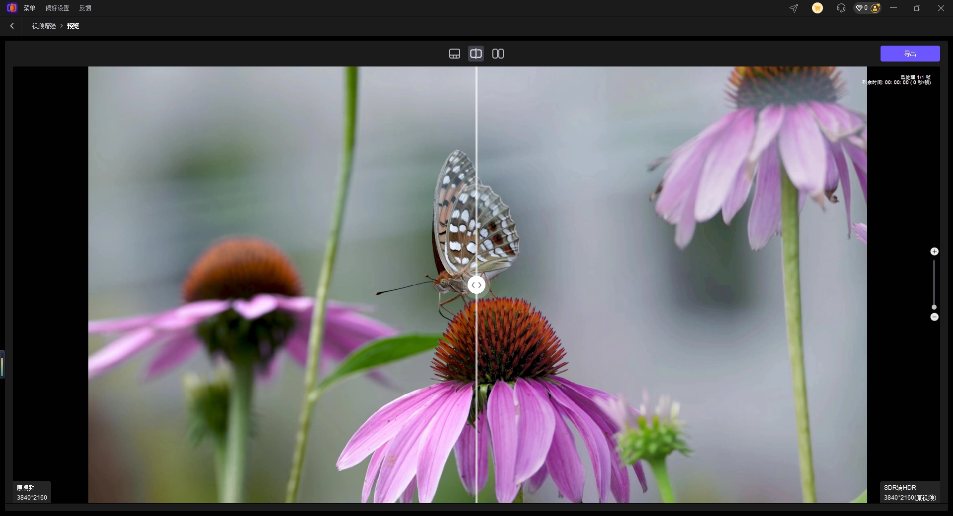Viewport: 953px width, 516px height.
Task: Open the 菜单 menu
Action: click(29, 8)
